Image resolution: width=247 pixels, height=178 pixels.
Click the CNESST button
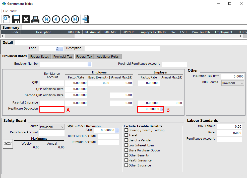click(x=8, y=144)
